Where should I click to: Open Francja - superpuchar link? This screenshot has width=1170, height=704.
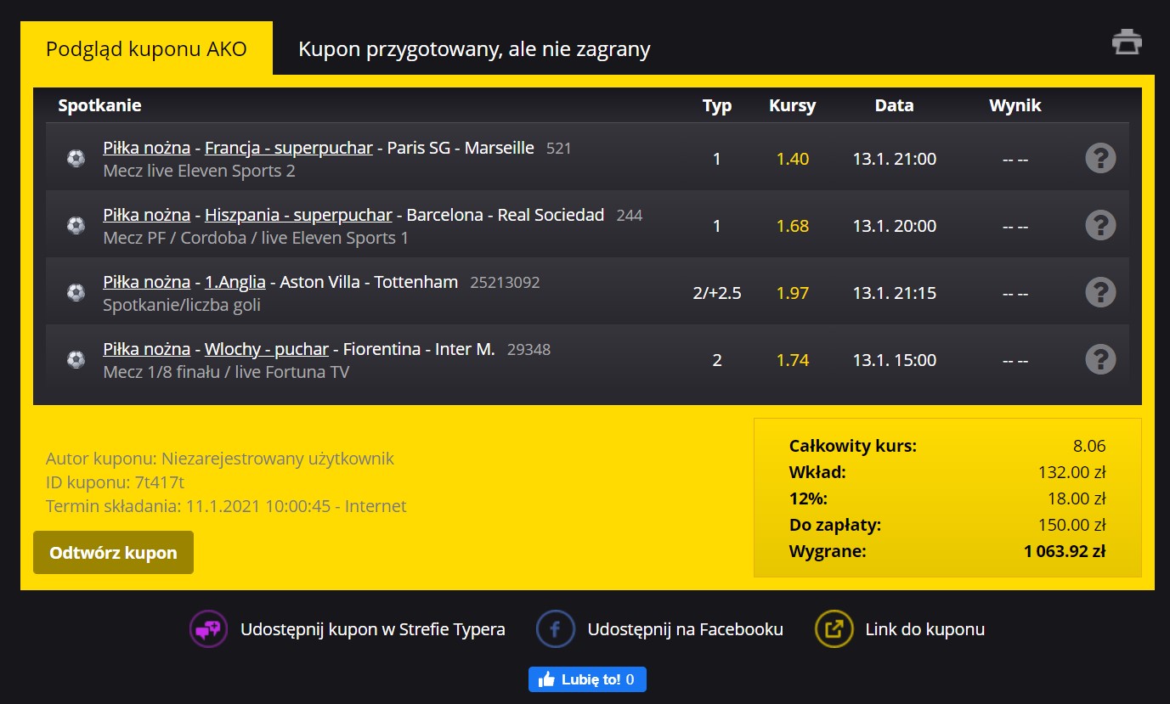coord(289,148)
